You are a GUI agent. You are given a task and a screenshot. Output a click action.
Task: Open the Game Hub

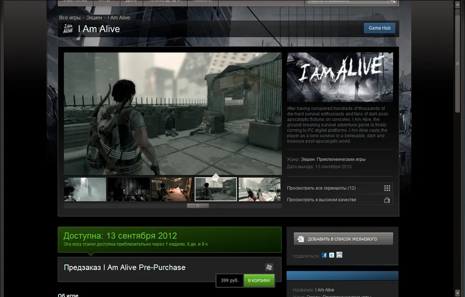[x=379, y=28]
